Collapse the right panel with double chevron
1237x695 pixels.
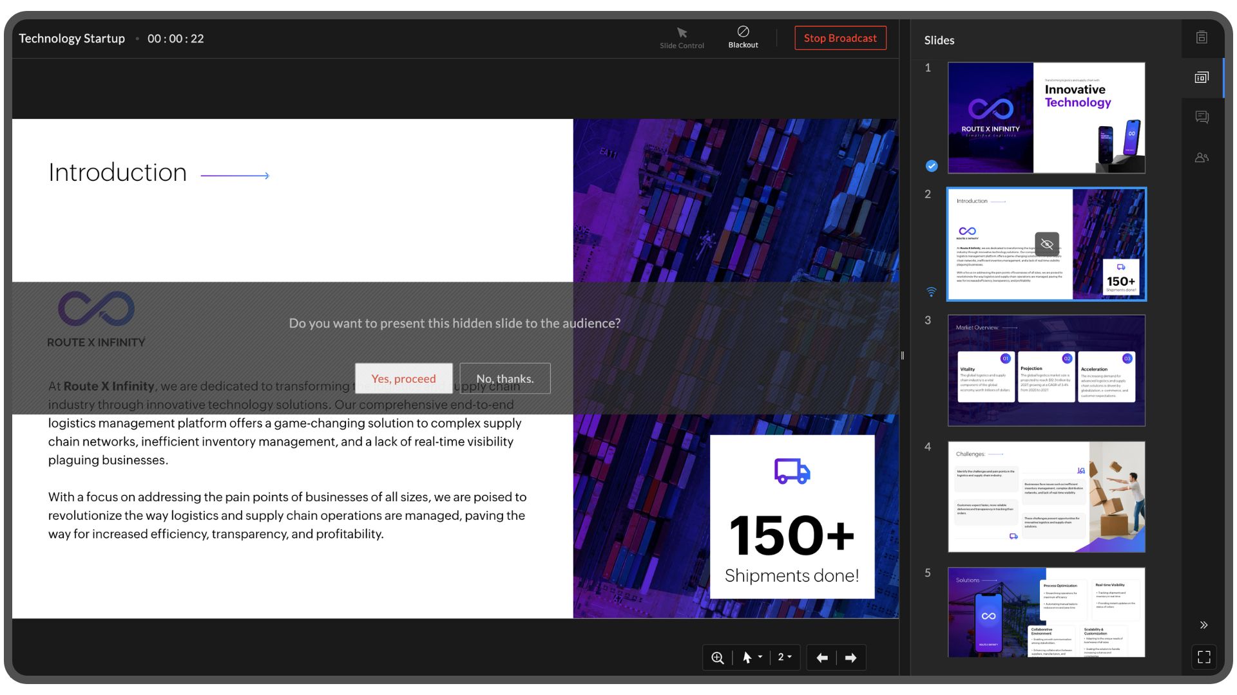[x=1203, y=625]
